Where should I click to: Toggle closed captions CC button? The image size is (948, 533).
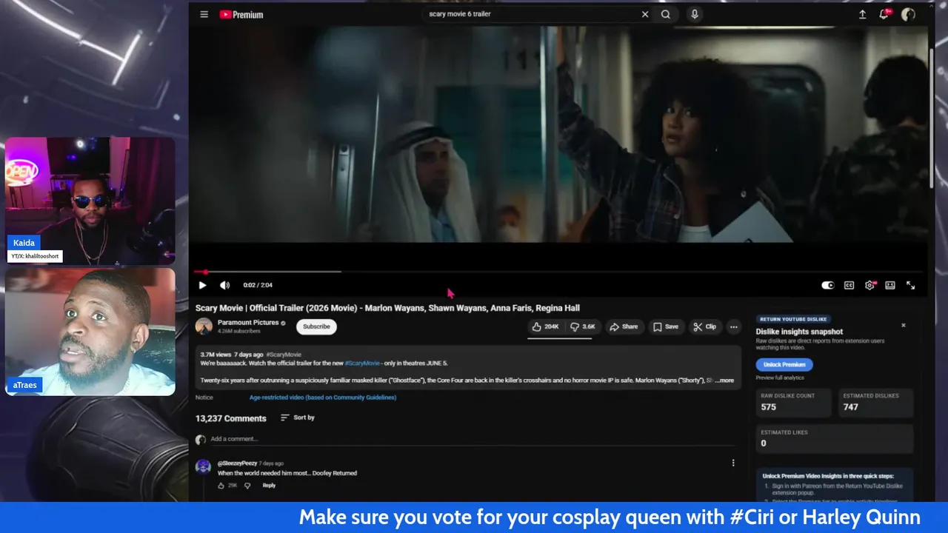(849, 285)
